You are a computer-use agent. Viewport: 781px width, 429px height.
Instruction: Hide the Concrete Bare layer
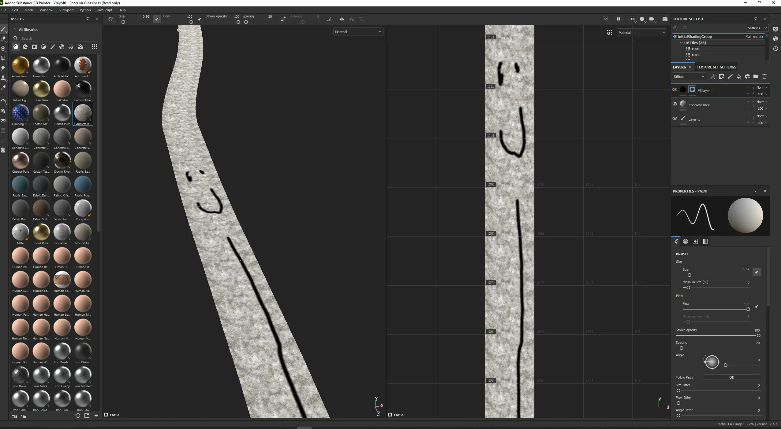coord(675,104)
